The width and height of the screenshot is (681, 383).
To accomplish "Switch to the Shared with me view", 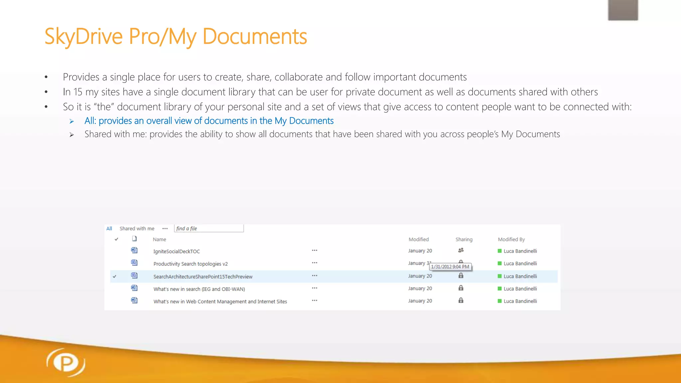I will [137, 228].
